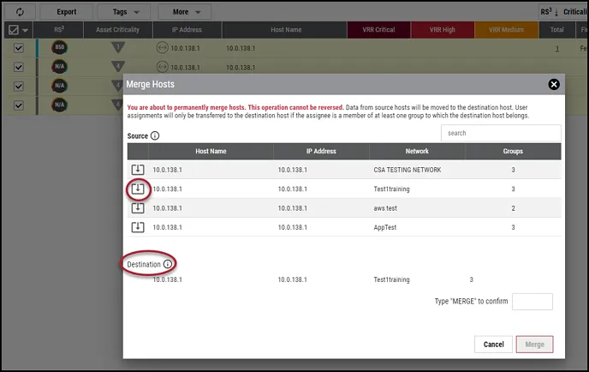Sort dialog by Host Name header
The image size is (589, 372).
pyautogui.click(x=211, y=151)
